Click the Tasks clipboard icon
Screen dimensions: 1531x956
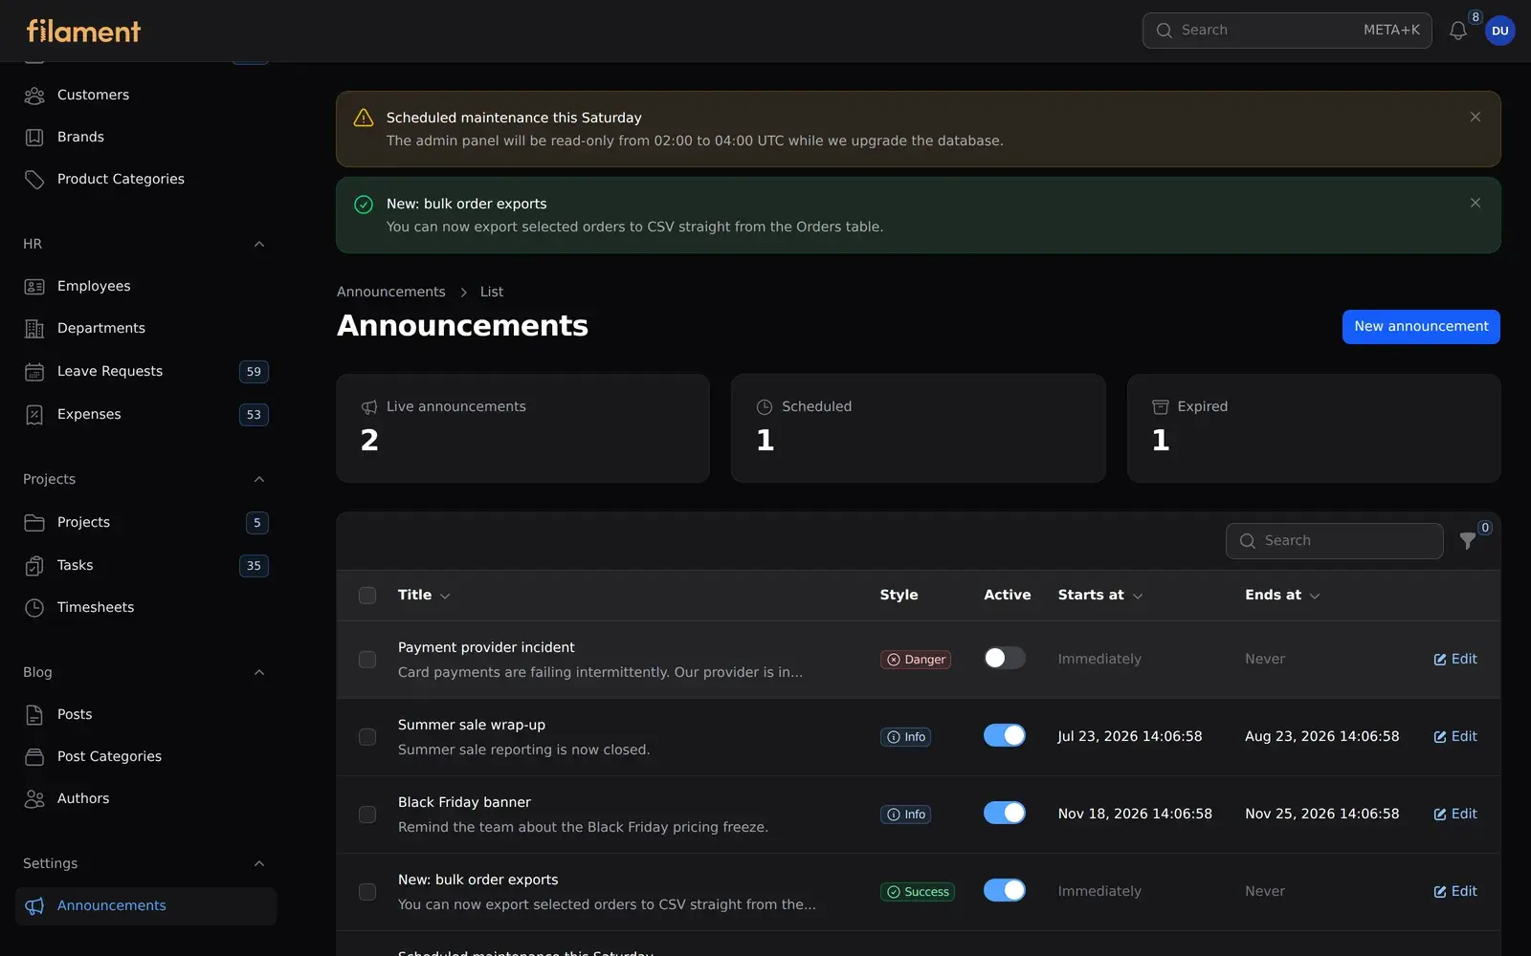click(34, 565)
